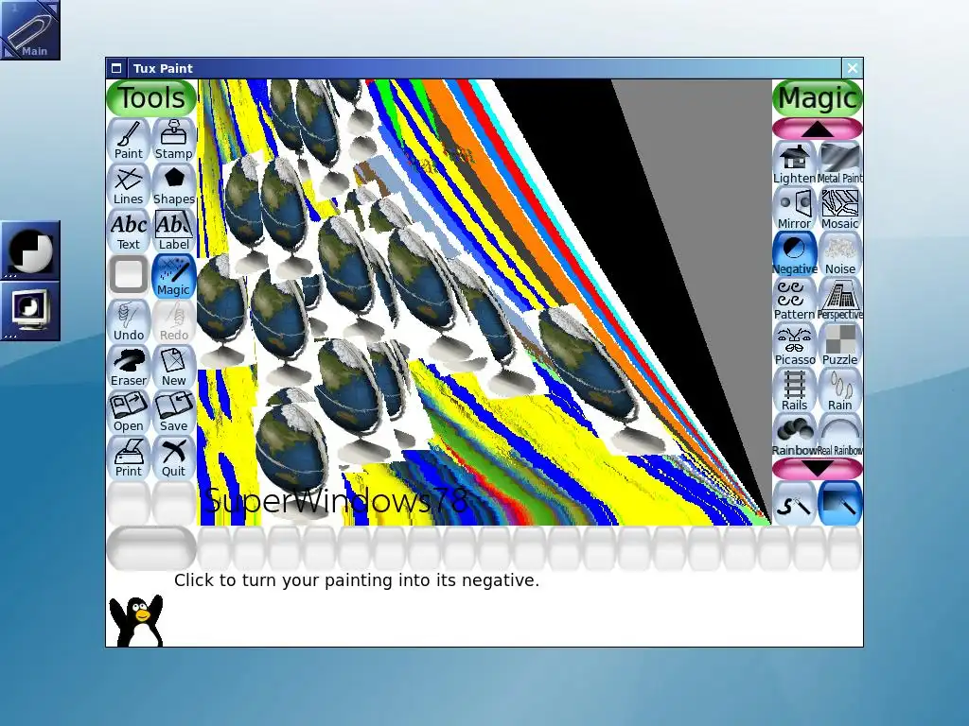Activate the Text tool

129,231
